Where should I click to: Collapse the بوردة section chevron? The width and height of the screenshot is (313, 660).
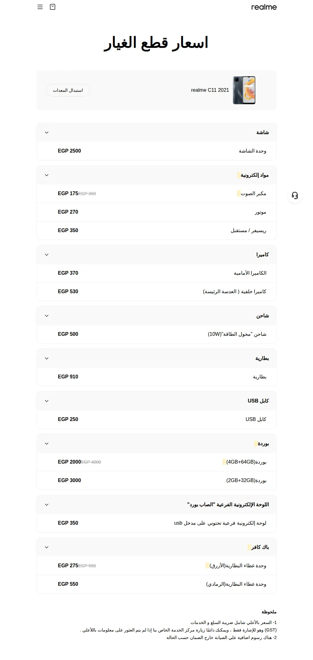pos(47,444)
